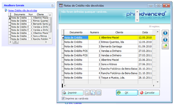Click the vertical scrollbar thumb in the Analises Gerais grid
This screenshot has width=174, height=106.
click(x=50, y=25)
